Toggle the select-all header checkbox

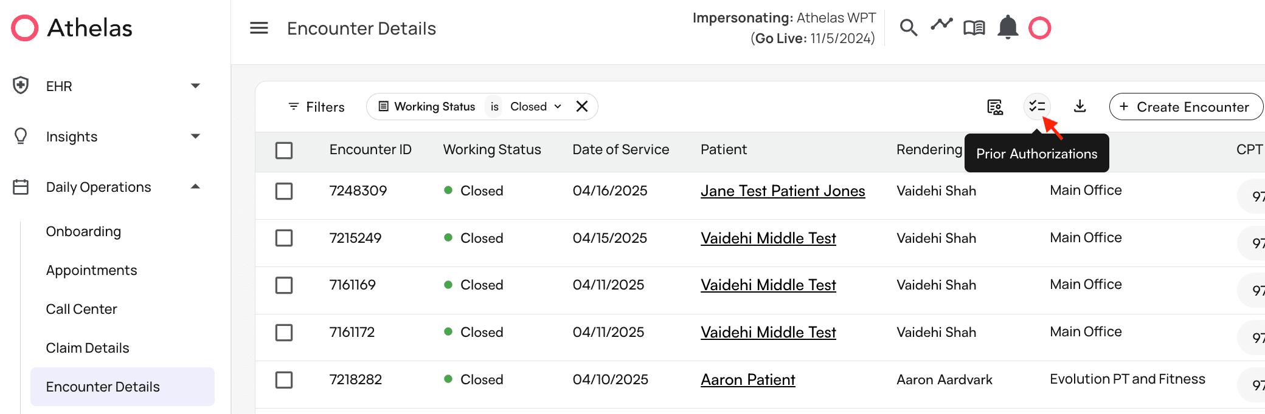(x=284, y=150)
